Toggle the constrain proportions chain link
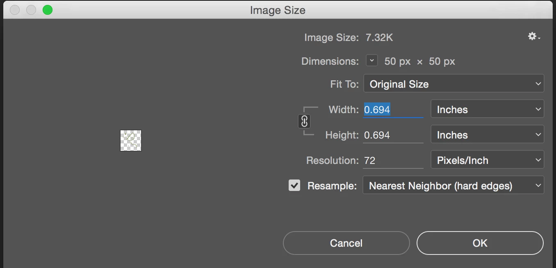 [x=304, y=122]
